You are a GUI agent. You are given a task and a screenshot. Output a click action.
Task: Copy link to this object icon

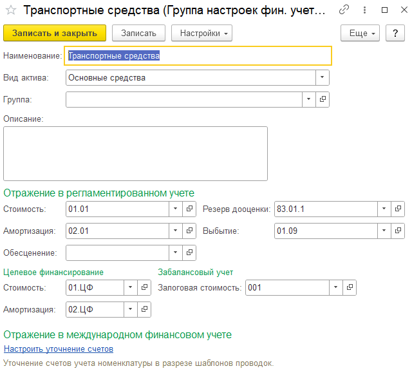point(345,10)
